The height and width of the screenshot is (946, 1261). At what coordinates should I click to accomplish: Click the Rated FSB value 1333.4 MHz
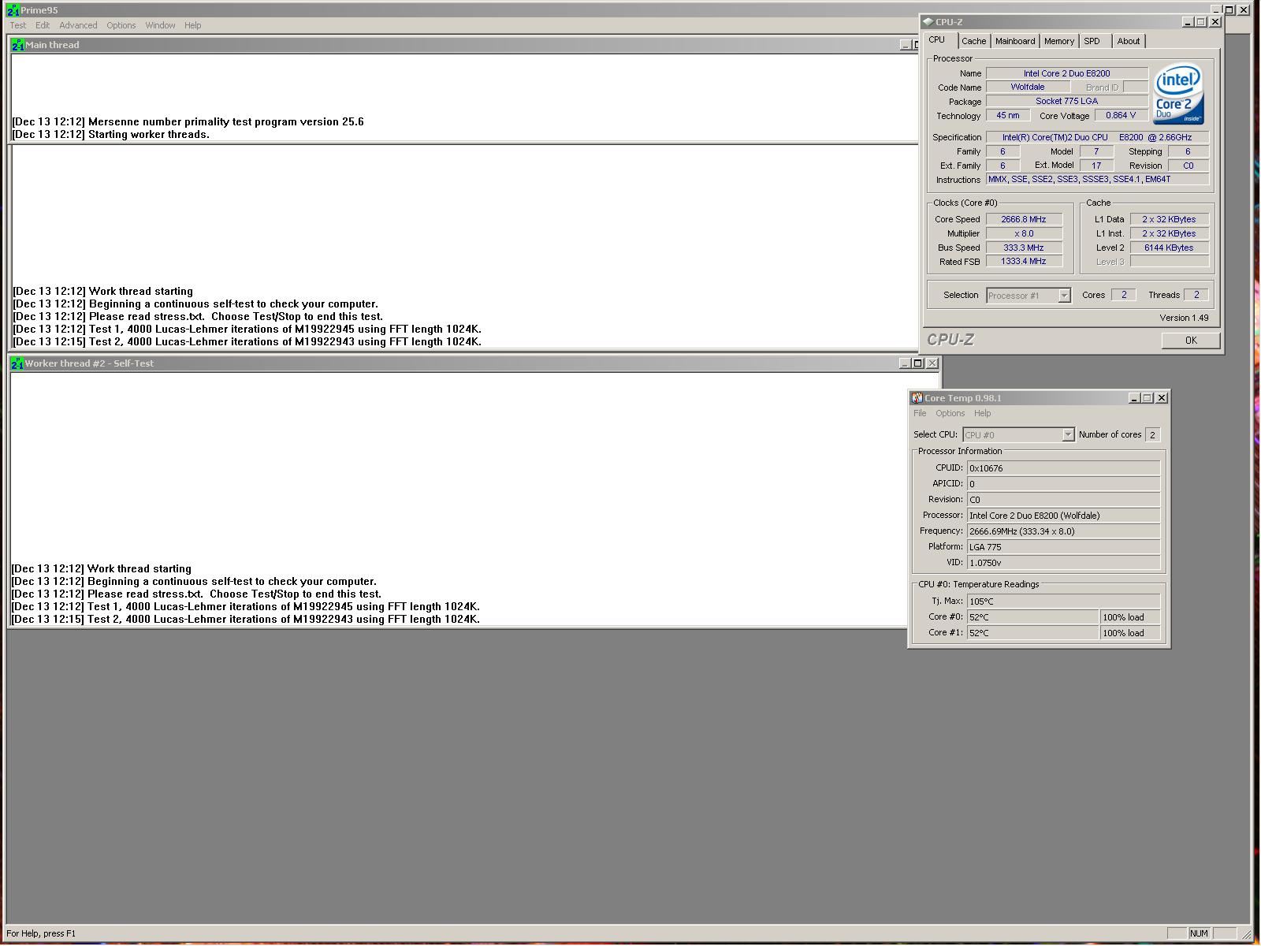point(1024,262)
